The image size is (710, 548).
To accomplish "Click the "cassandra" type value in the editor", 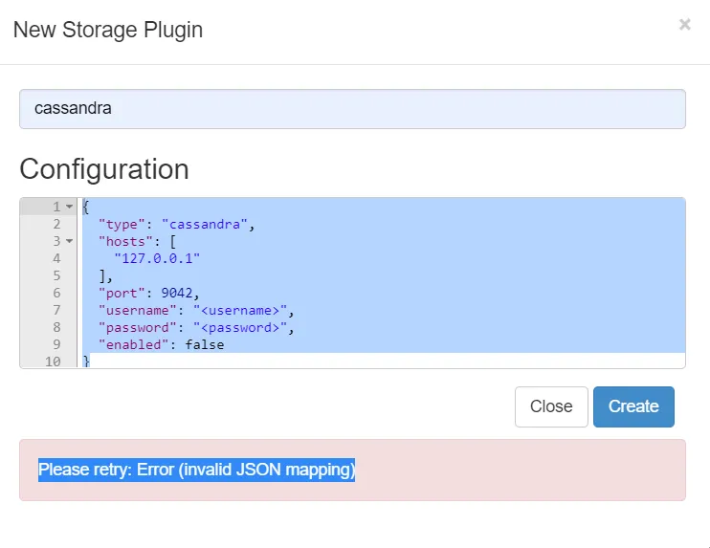I will point(205,224).
